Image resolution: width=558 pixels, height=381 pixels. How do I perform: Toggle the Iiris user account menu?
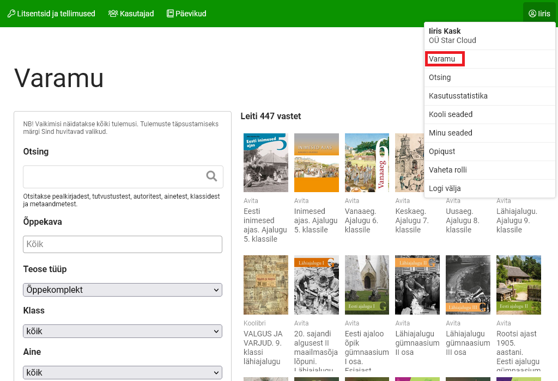click(539, 14)
